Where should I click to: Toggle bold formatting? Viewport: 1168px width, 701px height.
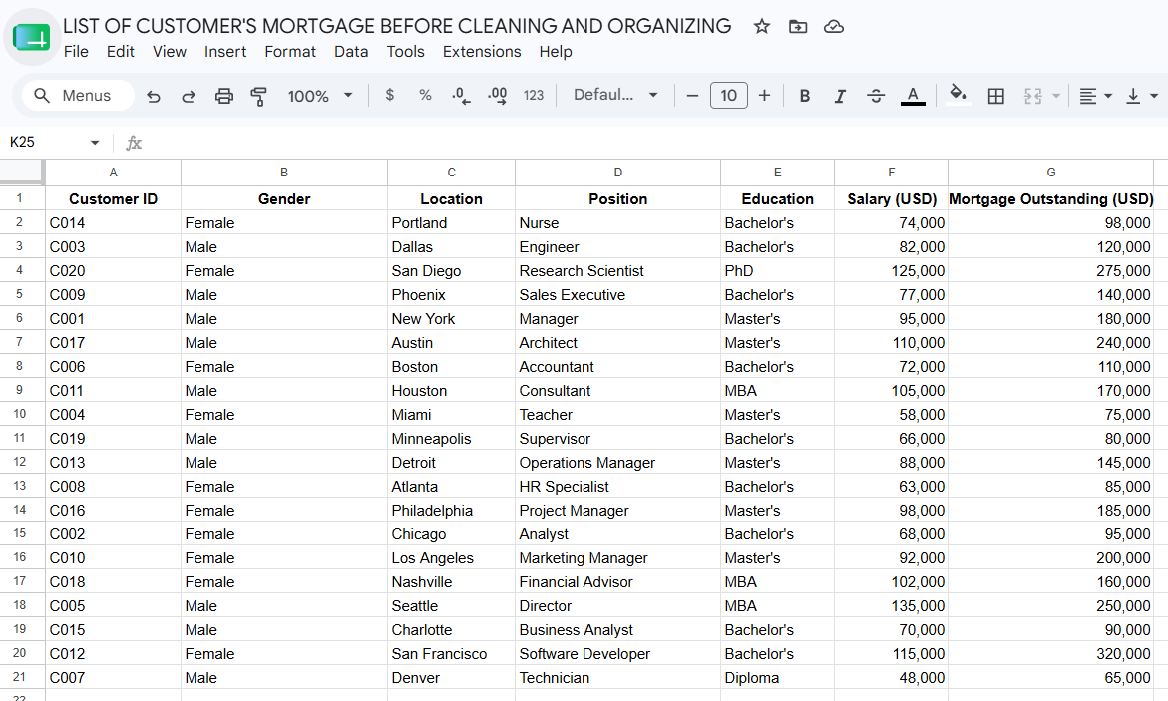coord(805,96)
